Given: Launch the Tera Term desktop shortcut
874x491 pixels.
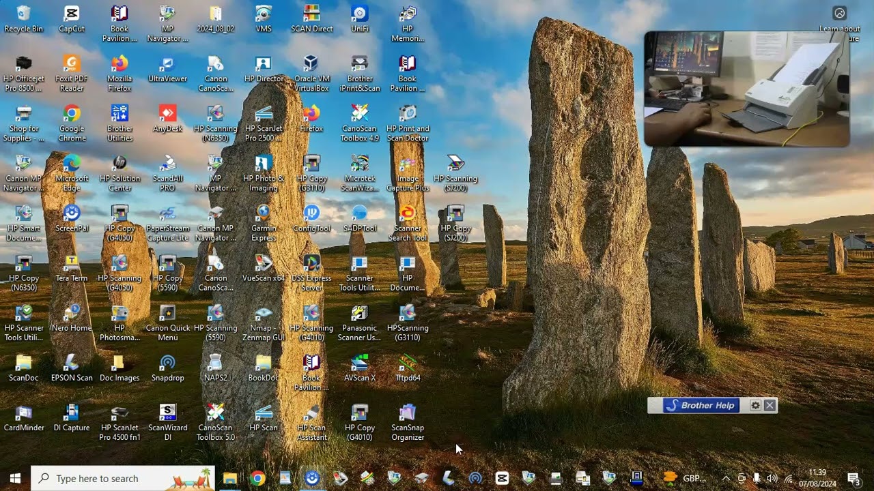Looking at the screenshot, I should point(72,268).
